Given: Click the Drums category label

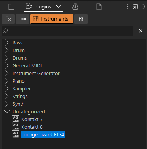Looking at the screenshot, I should pyautogui.click(x=20, y=58).
